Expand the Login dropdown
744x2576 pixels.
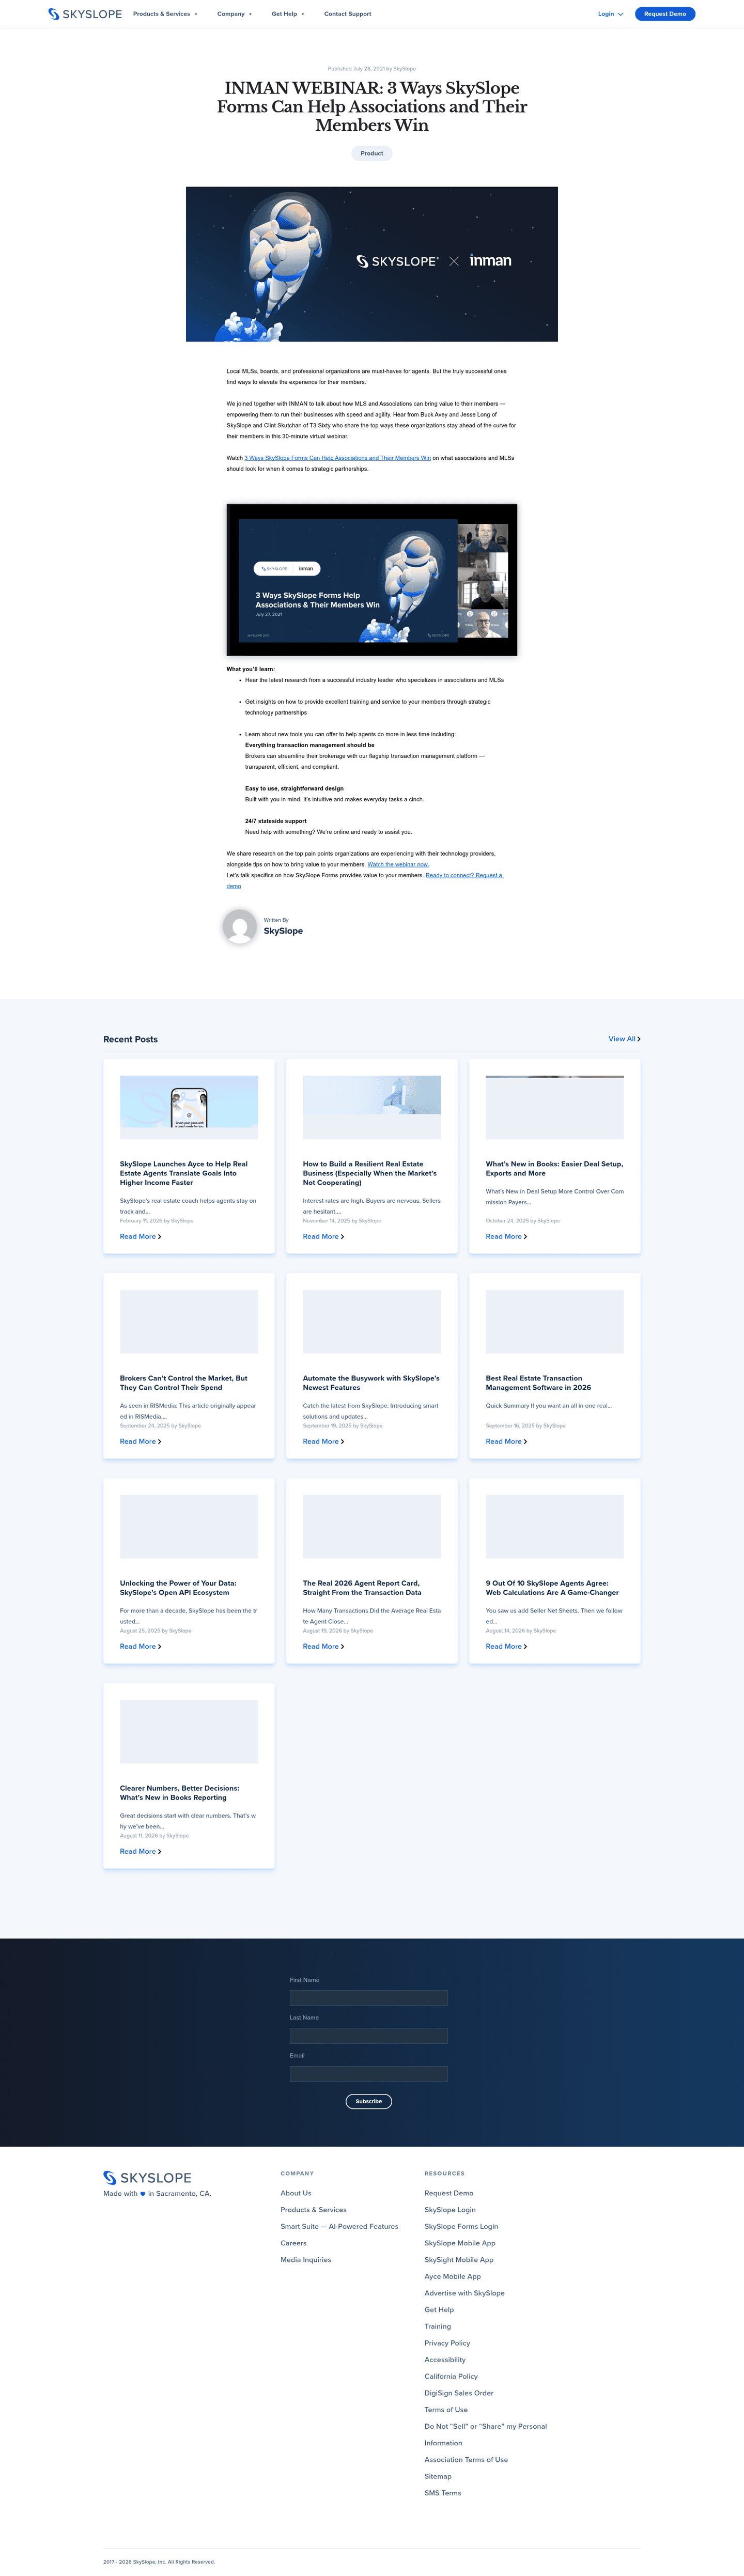(610, 14)
